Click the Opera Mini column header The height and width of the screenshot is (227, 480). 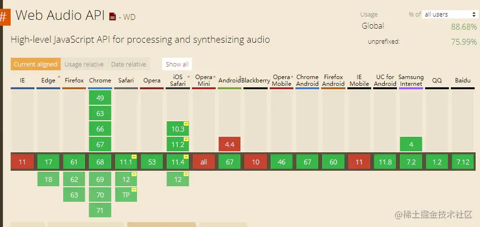tap(204, 81)
